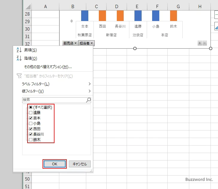Click the 本店 chart category label
This screenshot has width=218, height=189.
(165, 35)
